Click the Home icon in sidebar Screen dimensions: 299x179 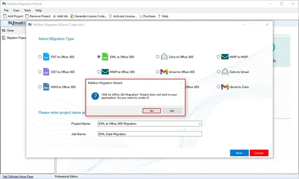(x=4, y=31)
